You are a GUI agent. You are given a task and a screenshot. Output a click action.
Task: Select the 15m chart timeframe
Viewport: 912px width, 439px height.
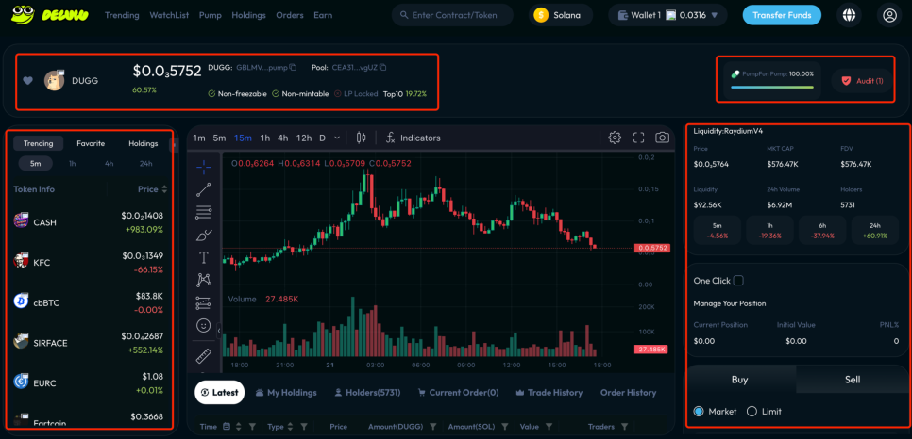pyautogui.click(x=243, y=138)
